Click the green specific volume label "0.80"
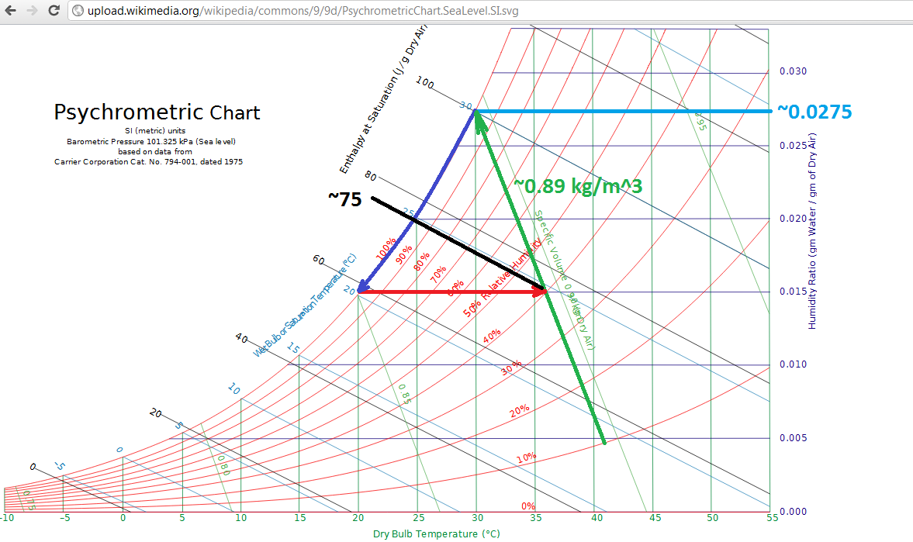Viewport: 913px width, 542px height. pyautogui.click(x=223, y=464)
